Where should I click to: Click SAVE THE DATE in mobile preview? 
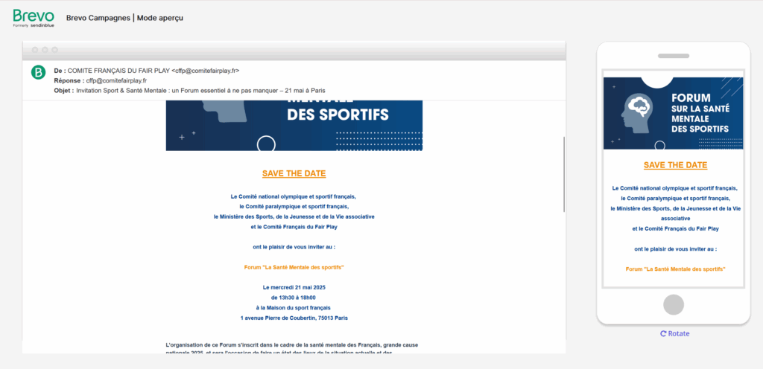(x=675, y=165)
